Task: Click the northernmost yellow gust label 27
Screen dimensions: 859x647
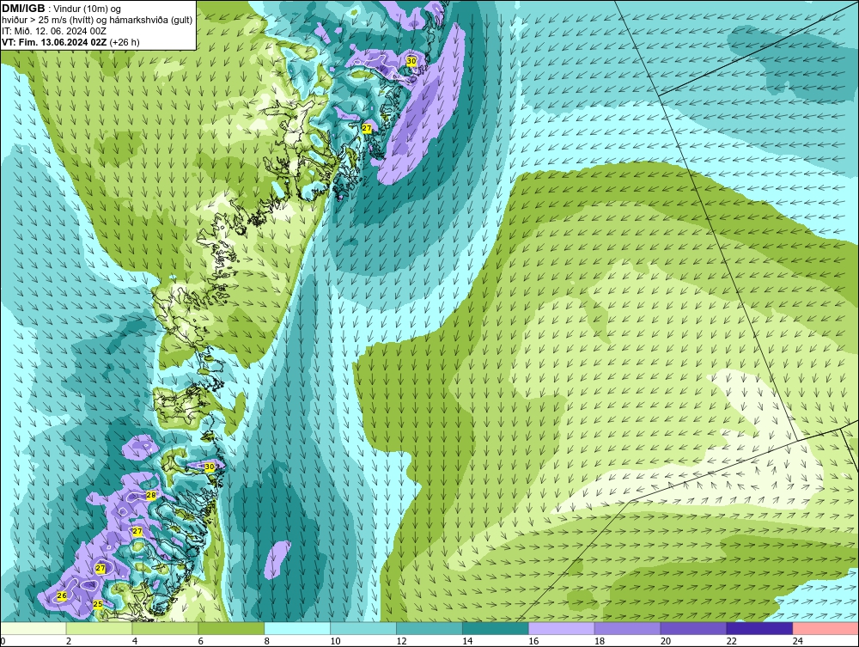Action: pos(367,128)
